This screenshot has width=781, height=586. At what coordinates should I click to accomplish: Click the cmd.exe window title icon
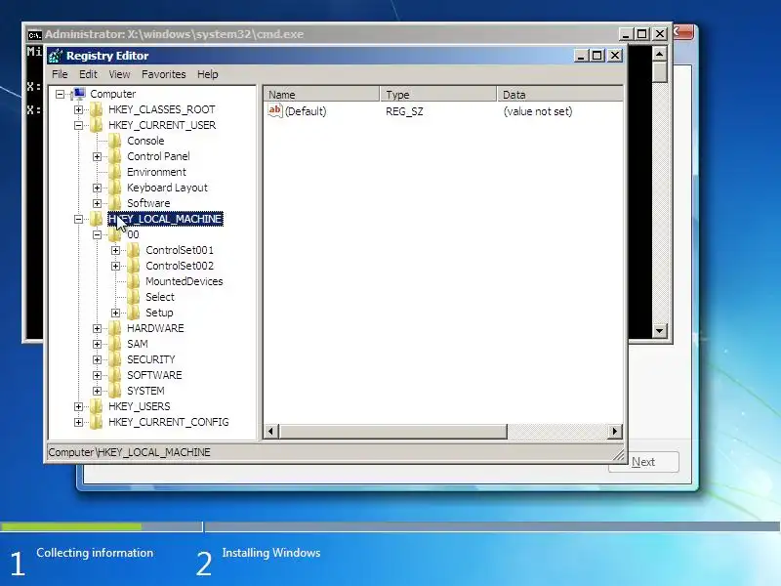point(34,35)
